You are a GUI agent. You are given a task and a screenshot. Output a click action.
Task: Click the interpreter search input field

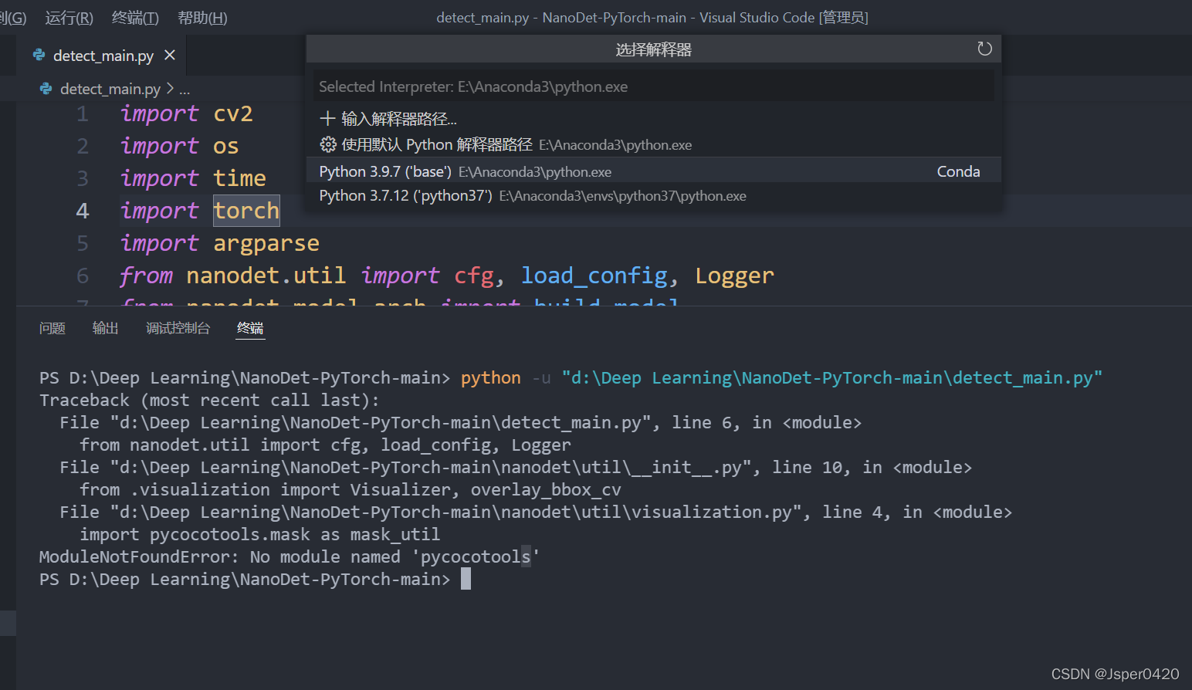[653, 86]
